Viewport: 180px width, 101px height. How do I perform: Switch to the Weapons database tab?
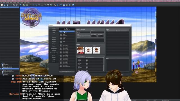54,37
